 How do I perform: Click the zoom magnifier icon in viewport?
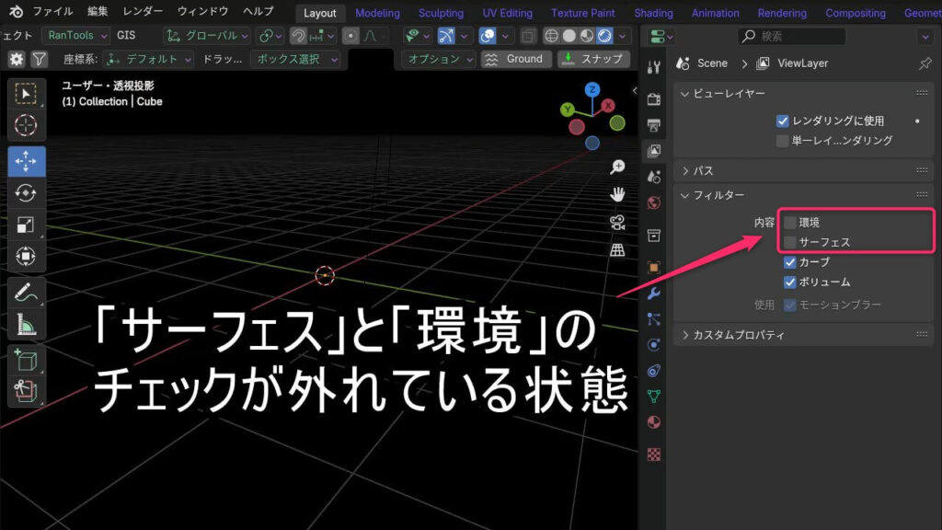click(617, 167)
